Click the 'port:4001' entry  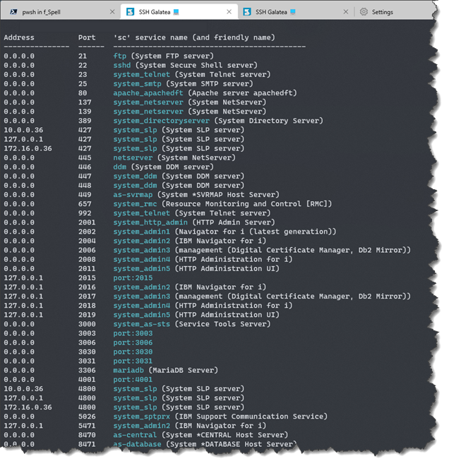coord(133,380)
